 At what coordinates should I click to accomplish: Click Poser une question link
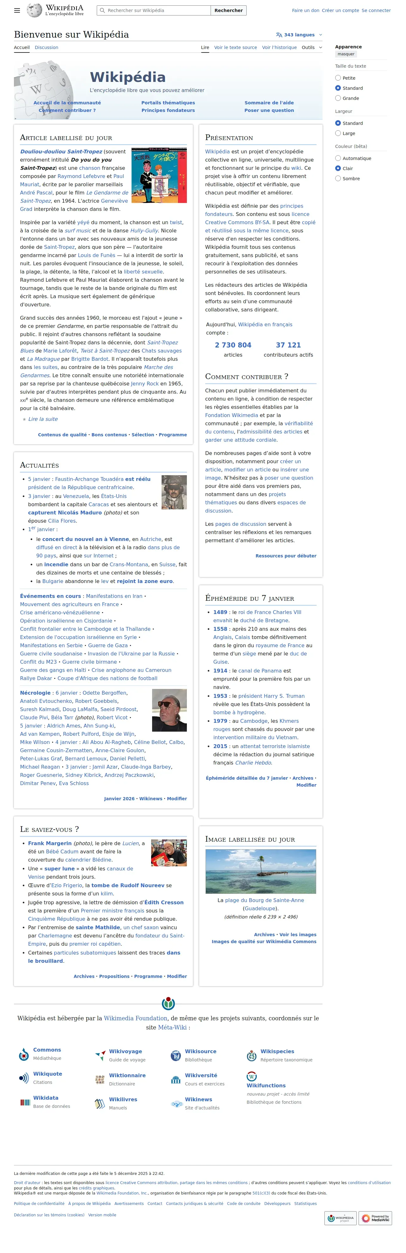click(x=269, y=110)
